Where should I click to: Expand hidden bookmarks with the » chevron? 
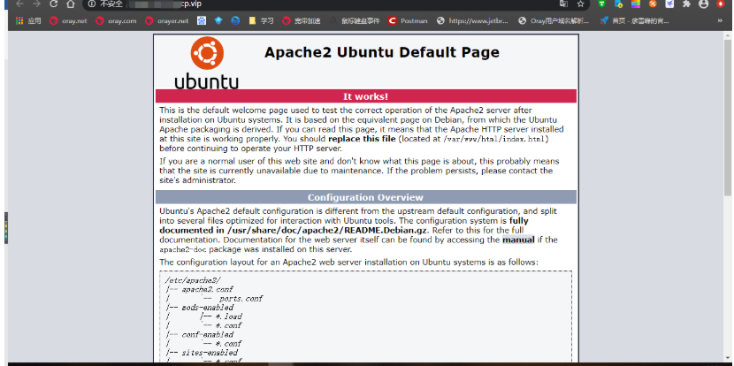(720, 20)
